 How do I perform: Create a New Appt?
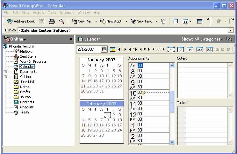(x=111, y=21)
